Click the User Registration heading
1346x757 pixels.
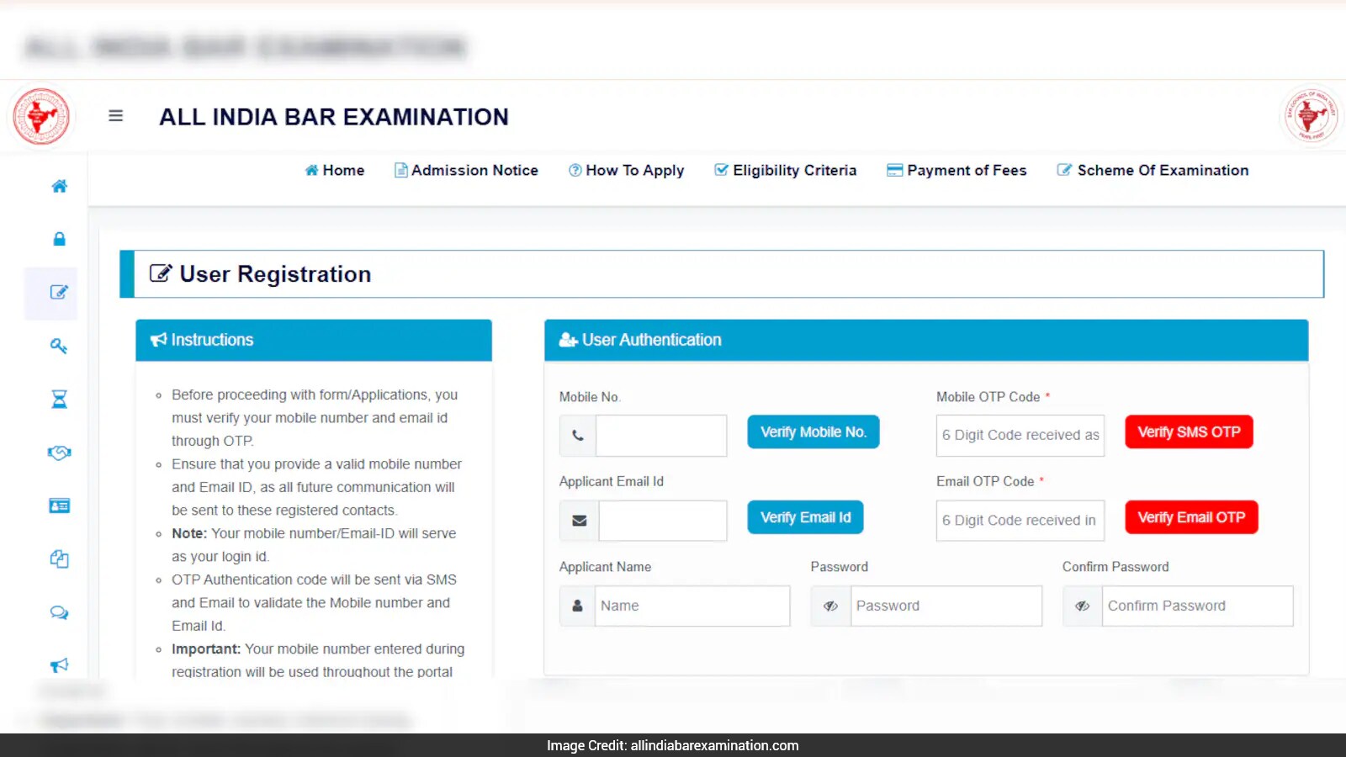(275, 274)
